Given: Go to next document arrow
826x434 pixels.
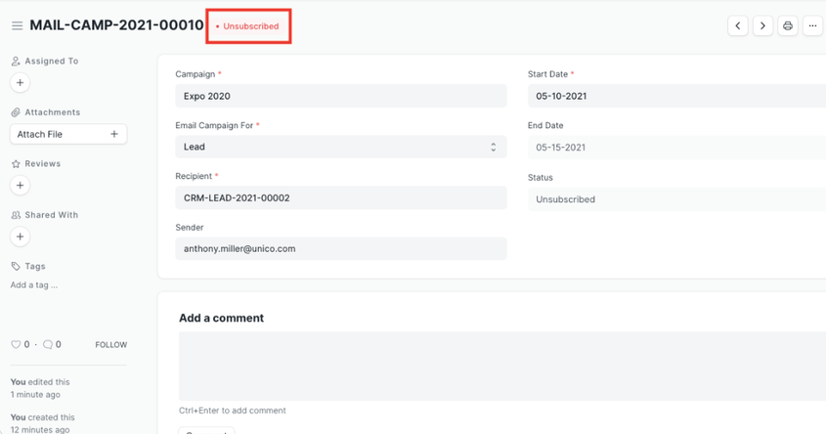Looking at the screenshot, I should click(x=762, y=26).
